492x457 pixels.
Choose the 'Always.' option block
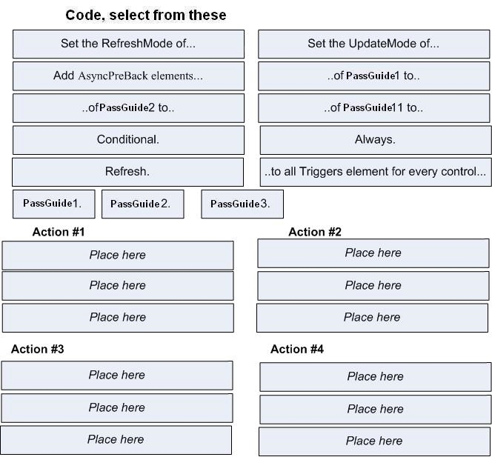376,140
